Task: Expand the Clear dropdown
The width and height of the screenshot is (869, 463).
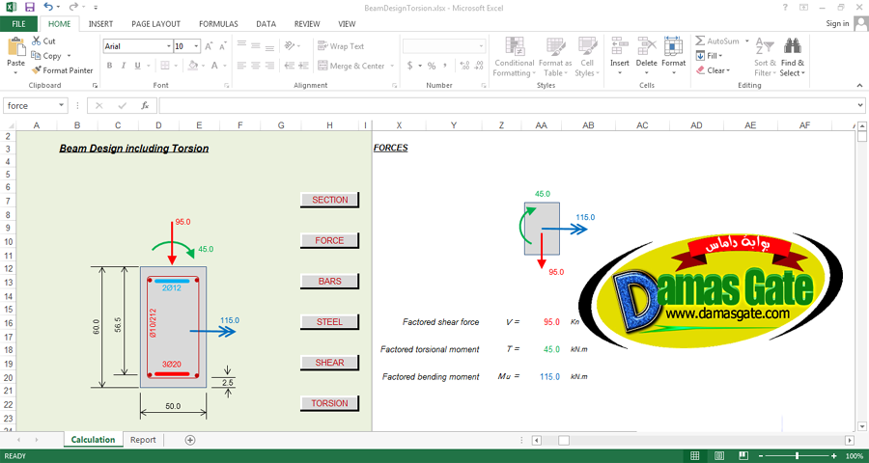Action: (728, 70)
